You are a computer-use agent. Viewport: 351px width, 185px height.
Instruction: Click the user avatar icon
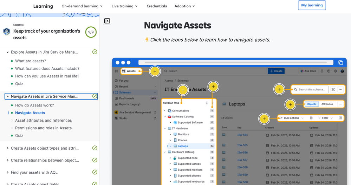pyautogui.click(x=342, y=71)
